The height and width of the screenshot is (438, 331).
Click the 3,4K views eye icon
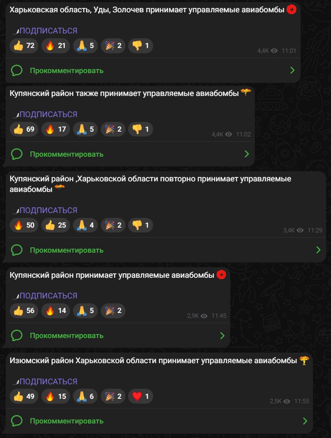coord(300,230)
